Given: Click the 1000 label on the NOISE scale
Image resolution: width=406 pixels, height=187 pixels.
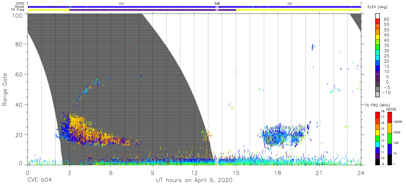Looking at the screenshot, I should click(397, 132).
